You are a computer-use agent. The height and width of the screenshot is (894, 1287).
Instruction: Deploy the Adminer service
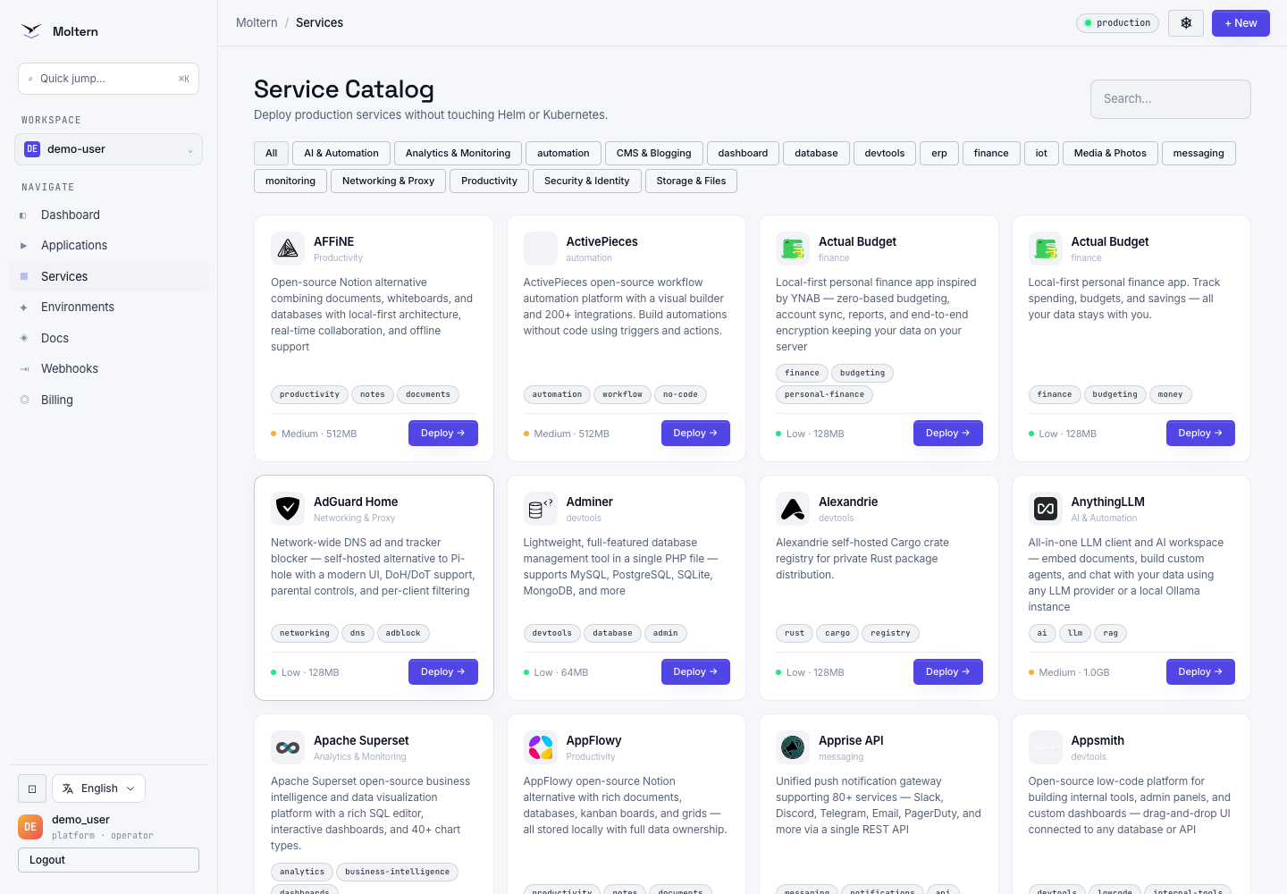[695, 672]
